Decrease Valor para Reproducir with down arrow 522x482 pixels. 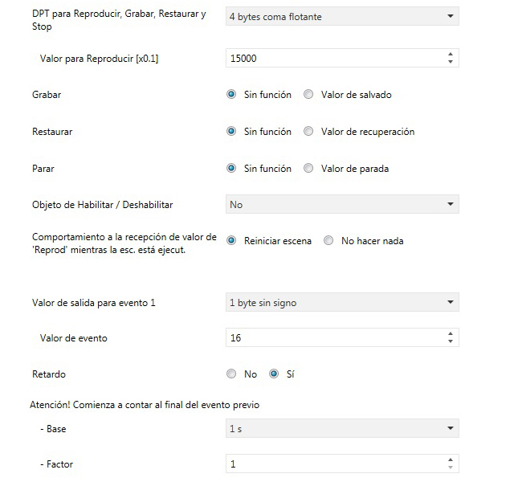450,63
